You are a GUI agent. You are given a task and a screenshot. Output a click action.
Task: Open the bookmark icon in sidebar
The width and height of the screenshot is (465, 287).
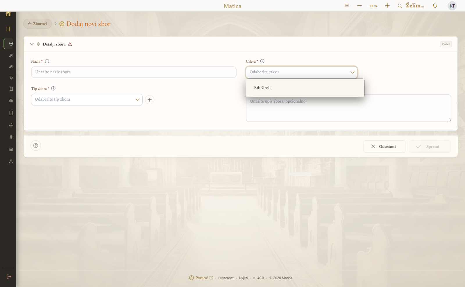click(11, 113)
